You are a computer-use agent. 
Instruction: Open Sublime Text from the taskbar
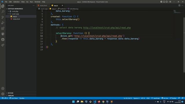click(x=112, y=102)
